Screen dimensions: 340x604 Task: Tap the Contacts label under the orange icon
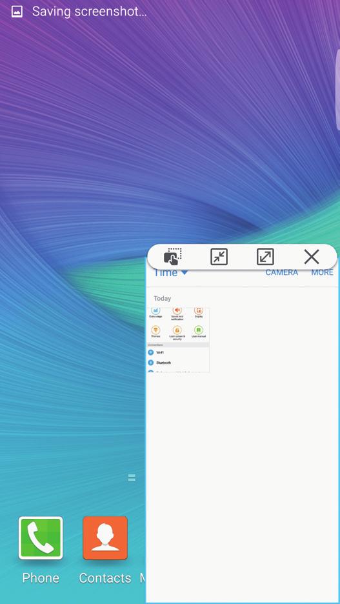tap(105, 578)
